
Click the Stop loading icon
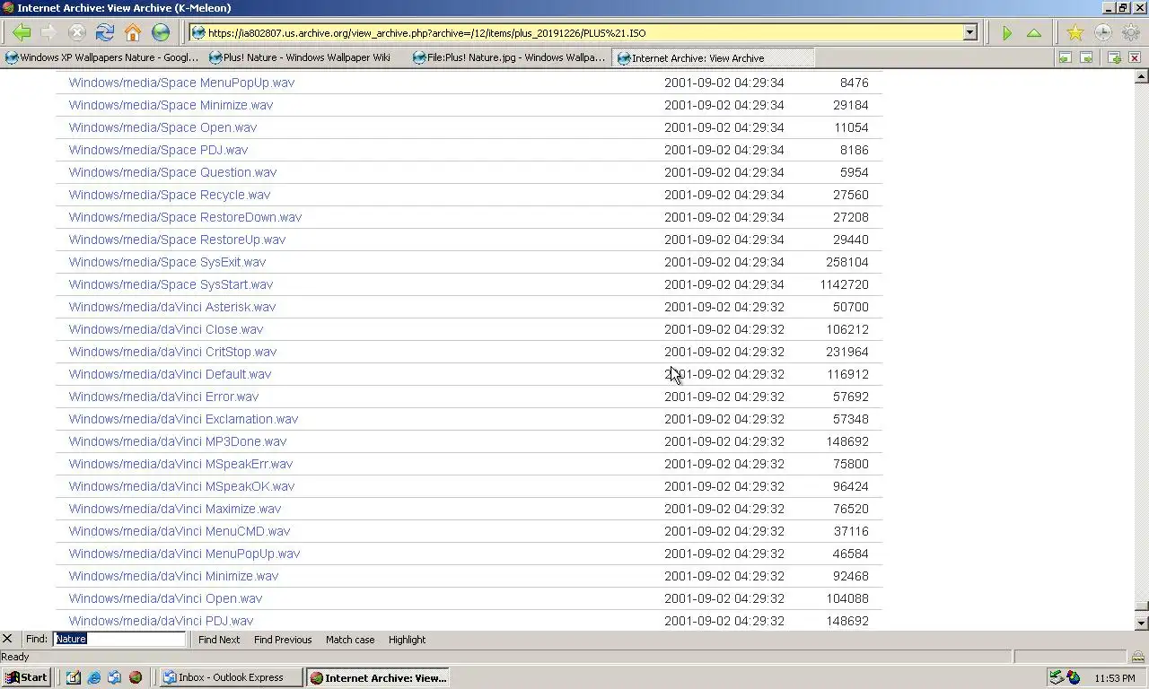coord(76,33)
